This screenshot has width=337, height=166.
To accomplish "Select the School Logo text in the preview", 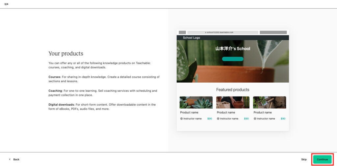I will click(191, 38).
